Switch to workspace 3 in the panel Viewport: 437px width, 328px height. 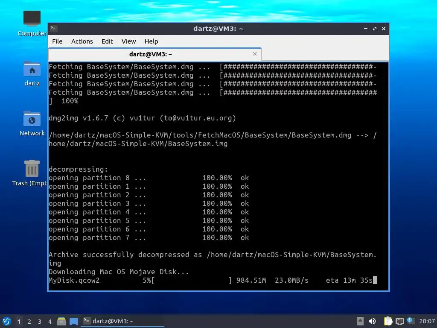click(x=40, y=322)
